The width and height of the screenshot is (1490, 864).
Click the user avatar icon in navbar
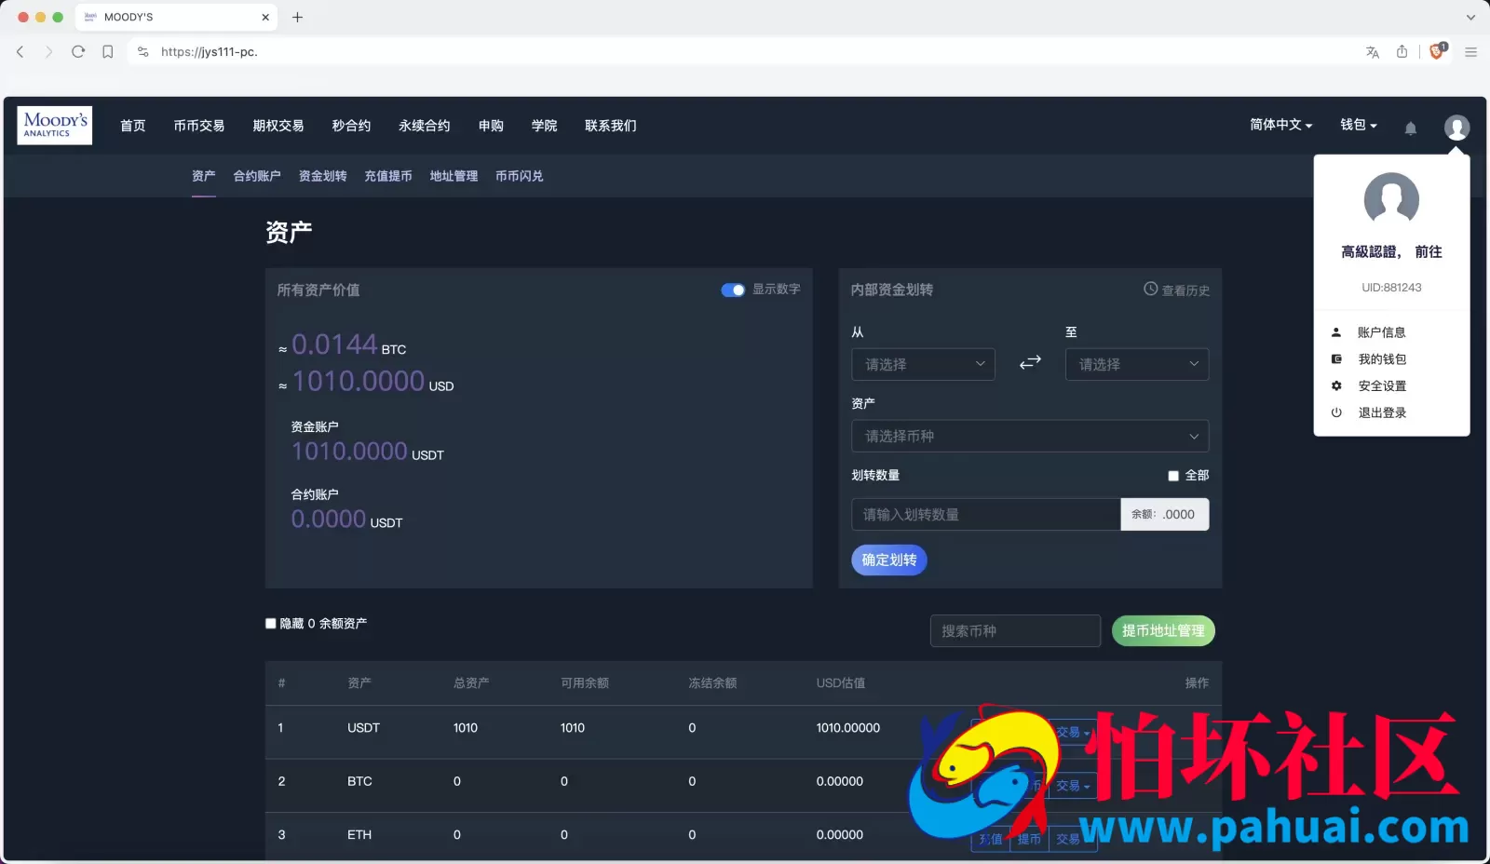point(1456,127)
